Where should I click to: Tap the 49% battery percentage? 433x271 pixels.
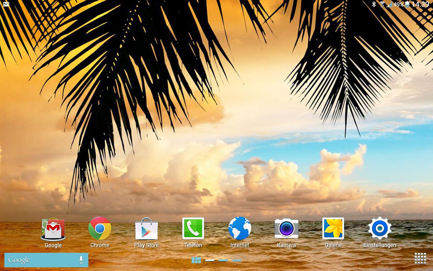(x=399, y=4)
